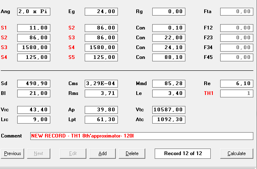Click the Le field showing 3,40

click(x=169, y=94)
